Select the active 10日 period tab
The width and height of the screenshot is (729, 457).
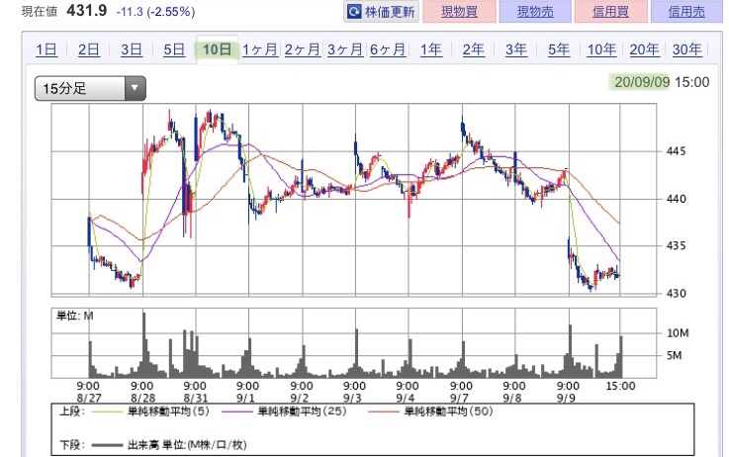point(218,49)
